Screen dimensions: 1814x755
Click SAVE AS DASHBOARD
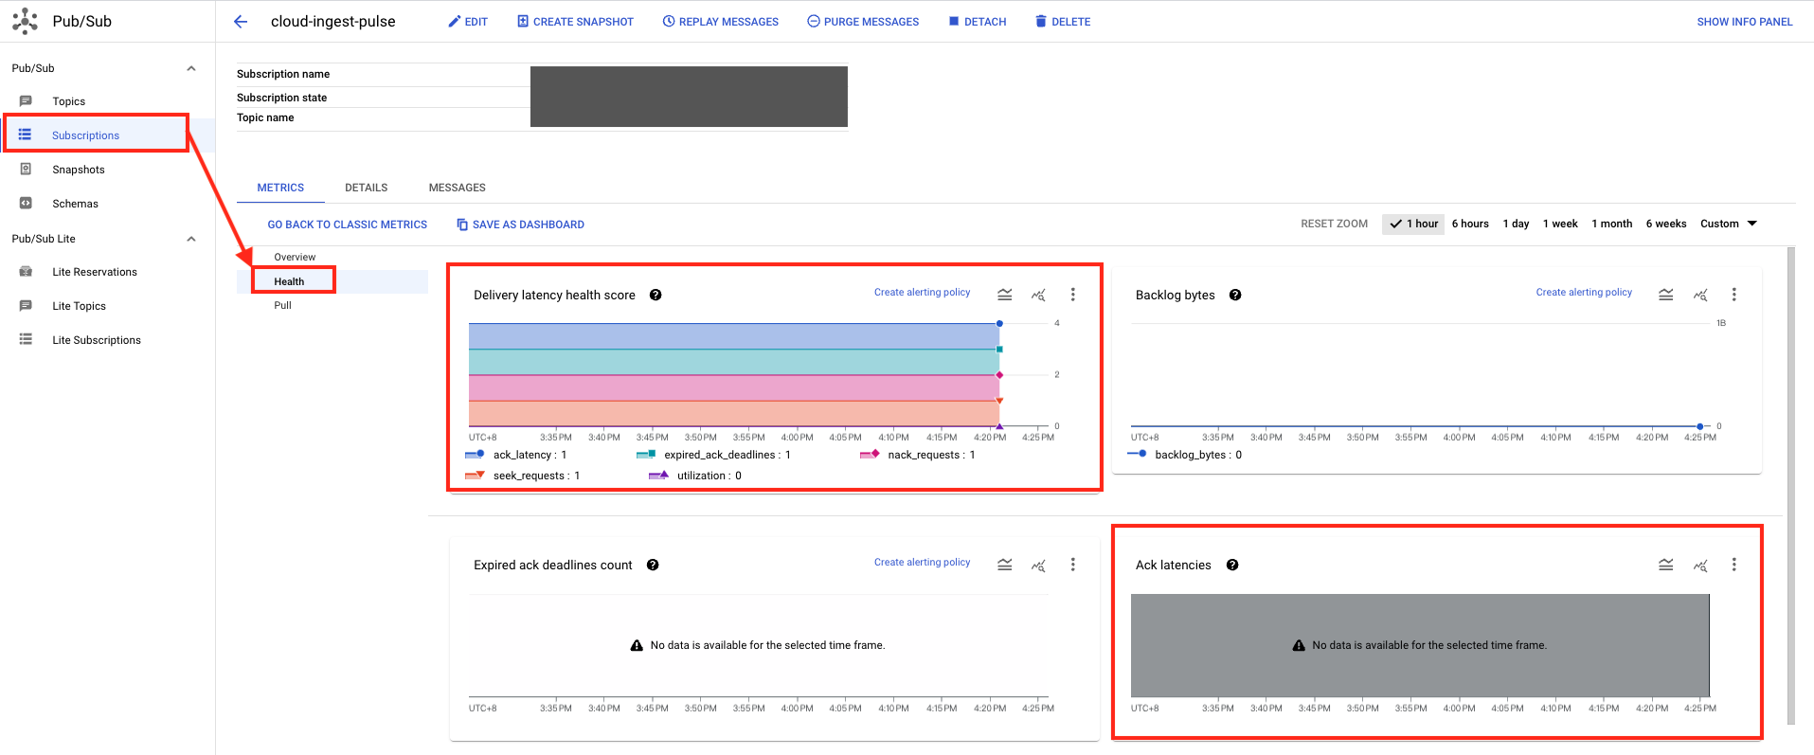pos(520,225)
